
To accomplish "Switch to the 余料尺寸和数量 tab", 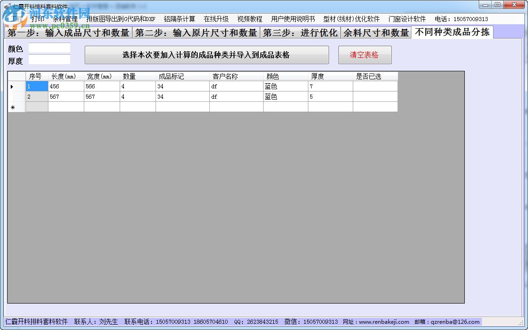I will point(377,32).
